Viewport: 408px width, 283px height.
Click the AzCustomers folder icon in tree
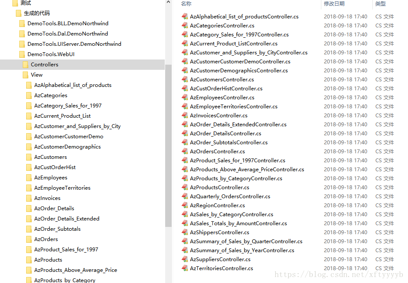pos(29,157)
